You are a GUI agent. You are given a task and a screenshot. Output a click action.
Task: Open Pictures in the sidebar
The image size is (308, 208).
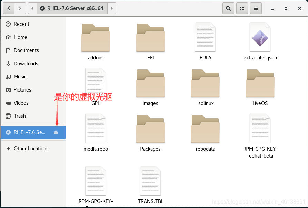click(33, 90)
